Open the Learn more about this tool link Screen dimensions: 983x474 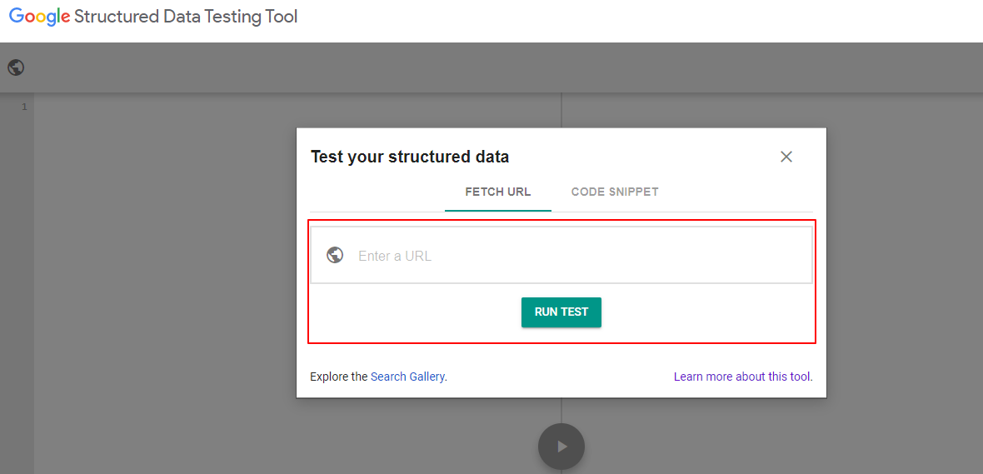pos(743,377)
